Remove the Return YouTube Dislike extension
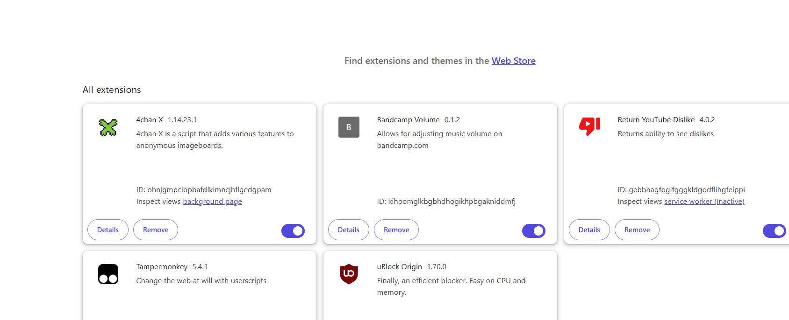 click(637, 230)
